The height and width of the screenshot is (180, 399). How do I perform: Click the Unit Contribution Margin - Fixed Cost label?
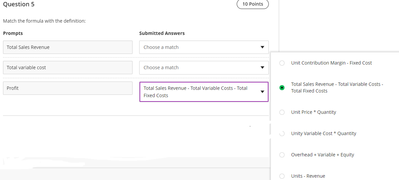pos(331,63)
